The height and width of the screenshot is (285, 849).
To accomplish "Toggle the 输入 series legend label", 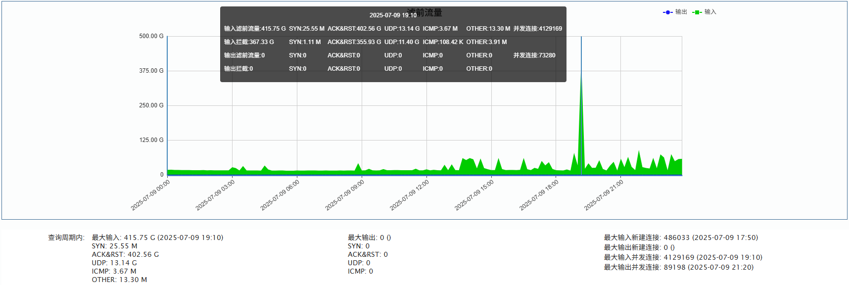I will (x=710, y=12).
